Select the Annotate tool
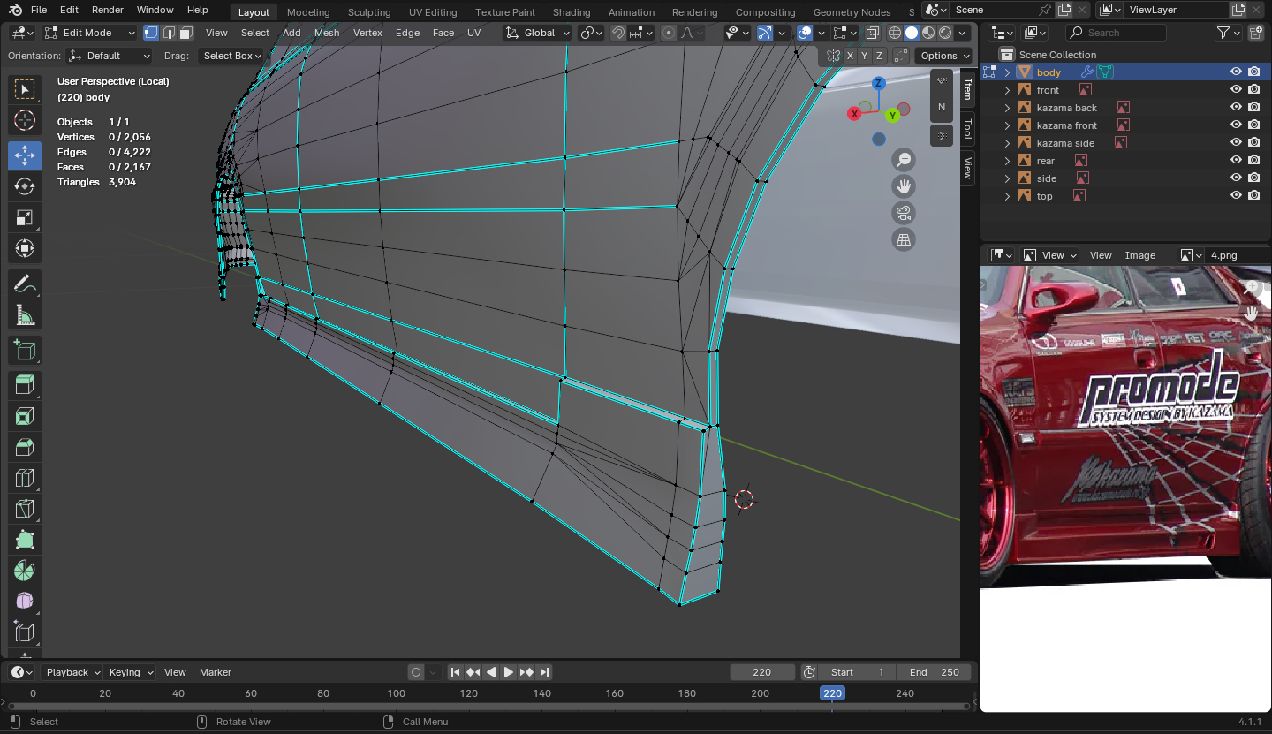 click(x=25, y=284)
